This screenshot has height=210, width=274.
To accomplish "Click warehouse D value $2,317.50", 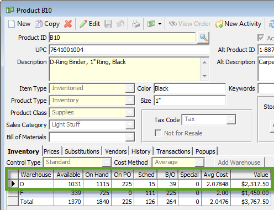I will click(251, 184).
